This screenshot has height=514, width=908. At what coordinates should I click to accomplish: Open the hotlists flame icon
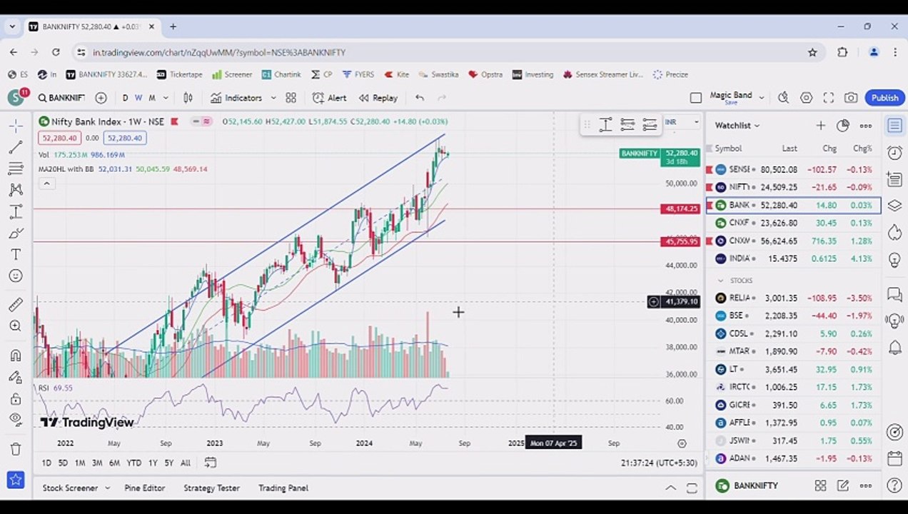[894, 233]
